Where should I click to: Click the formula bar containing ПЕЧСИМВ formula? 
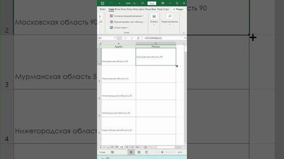click(x=163, y=38)
